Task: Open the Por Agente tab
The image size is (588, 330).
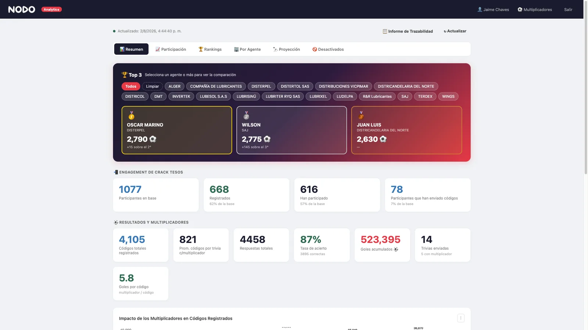Action: coord(247,49)
